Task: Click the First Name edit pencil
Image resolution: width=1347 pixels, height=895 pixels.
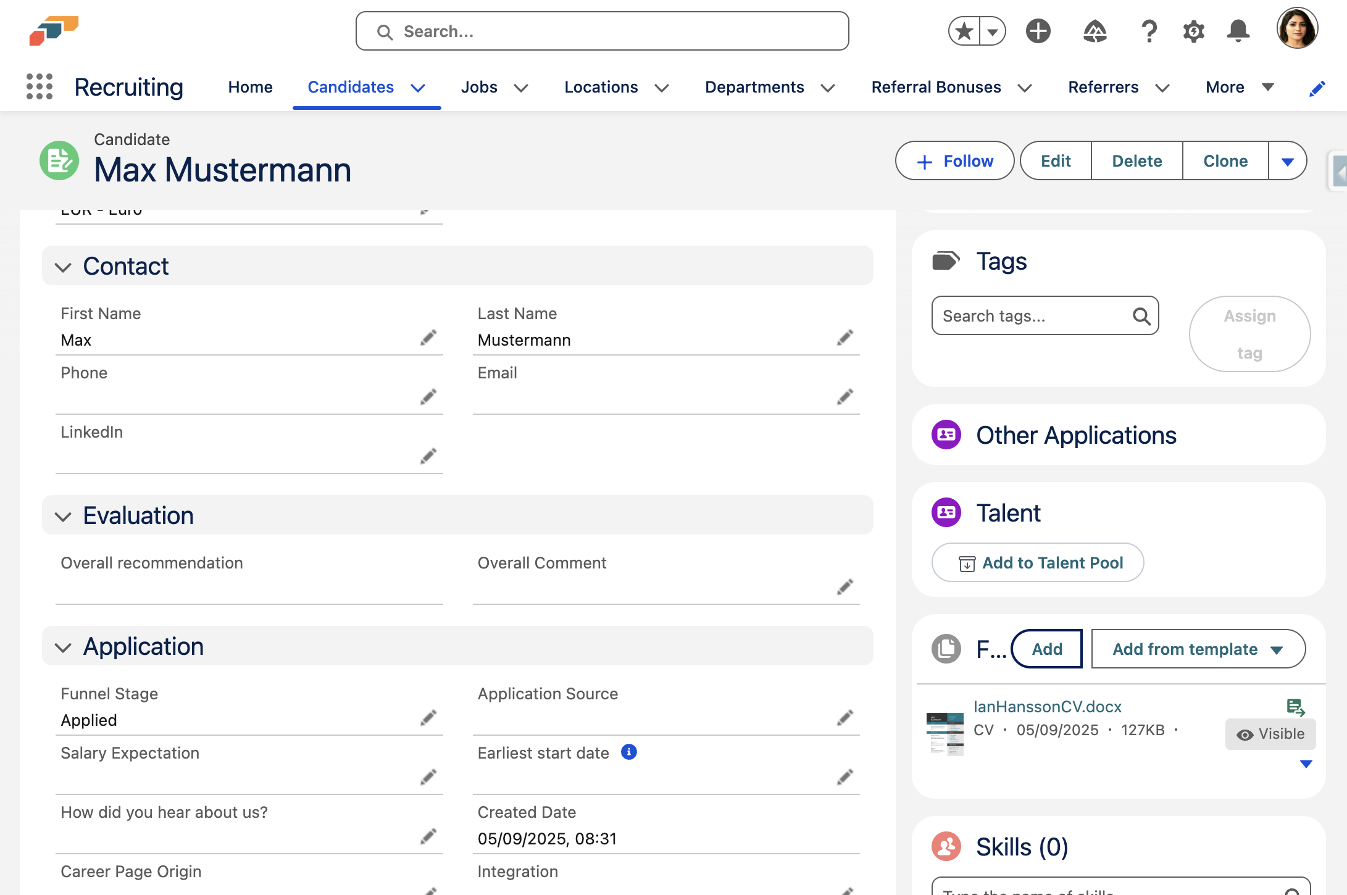Action: coord(428,338)
